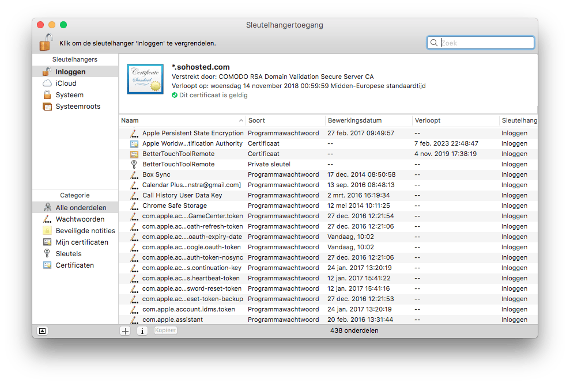Select the 'com.apple.ac...oogle.oauth-token' entry
Image resolution: width=570 pixels, height=384 pixels.
(328, 247)
